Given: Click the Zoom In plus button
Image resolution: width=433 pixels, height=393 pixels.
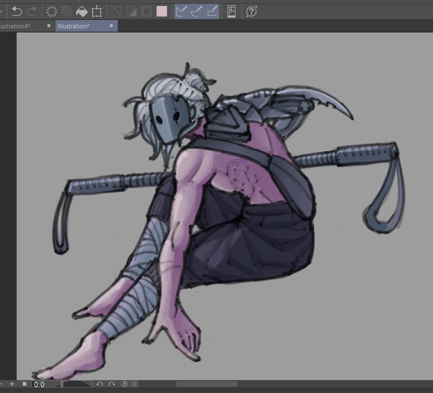Looking at the screenshot, I should pos(12,384).
